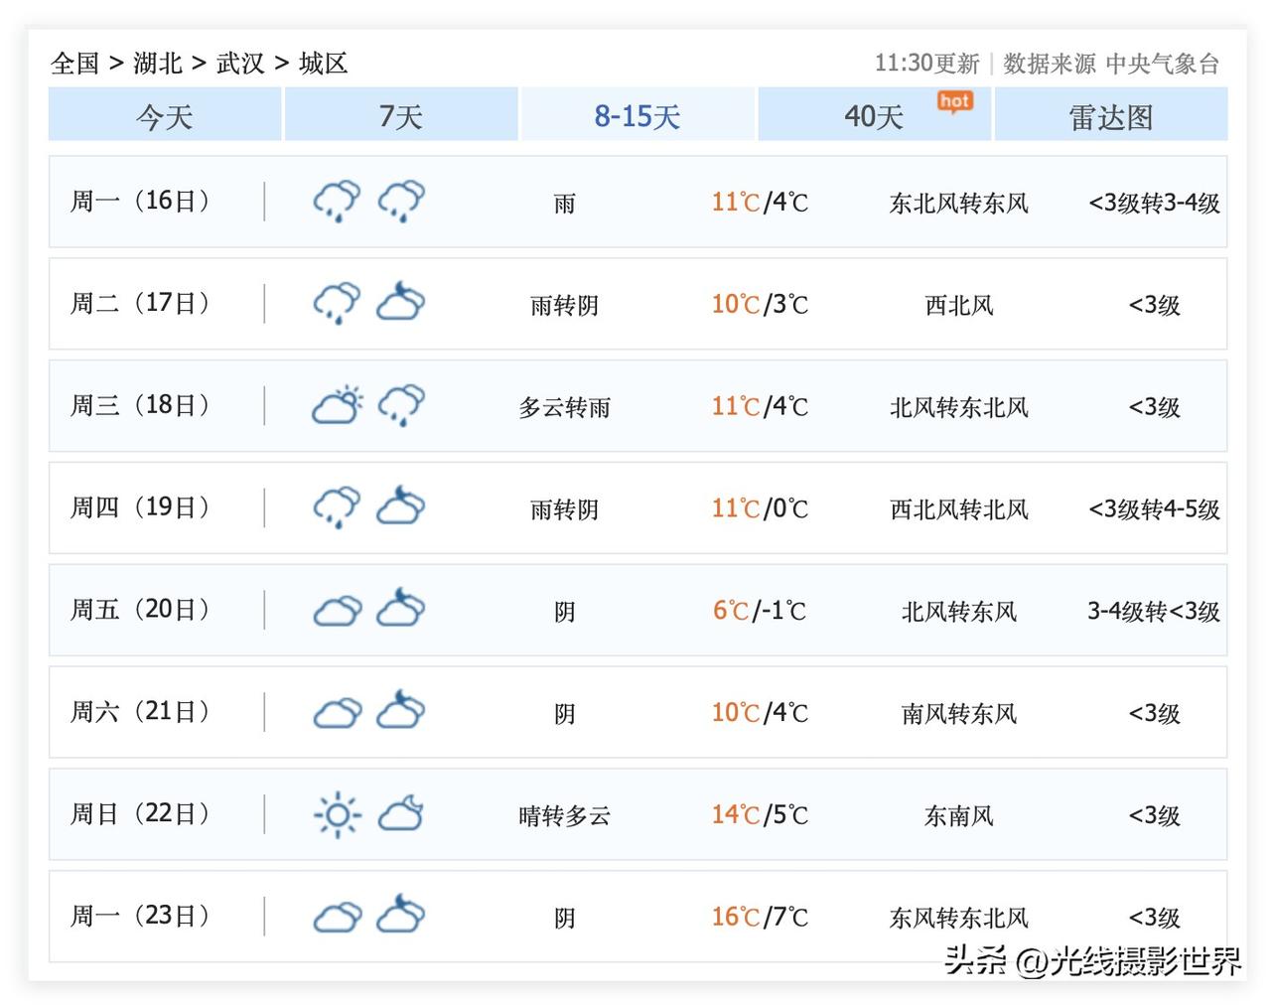Click partly sunny icon on 周三 18日
The width and height of the screenshot is (1271, 1005).
click(x=338, y=406)
